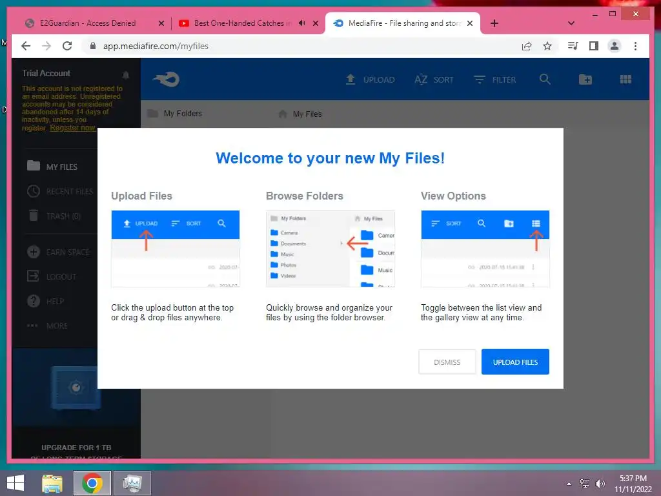Dismiss the welcome dialog
The image size is (661, 496).
point(447,362)
